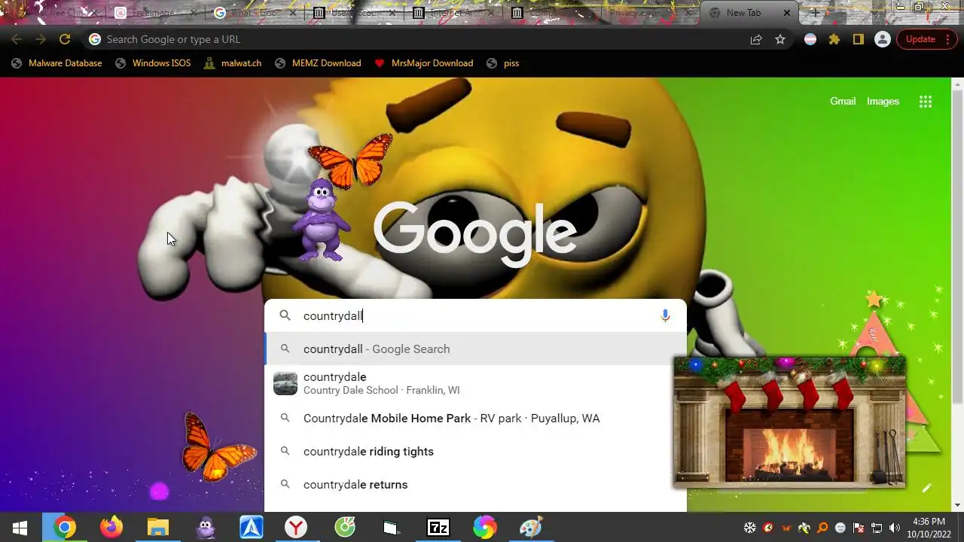Open the Malware Database bookmark
Image resolution: width=964 pixels, height=542 pixels.
[x=57, y=63]
